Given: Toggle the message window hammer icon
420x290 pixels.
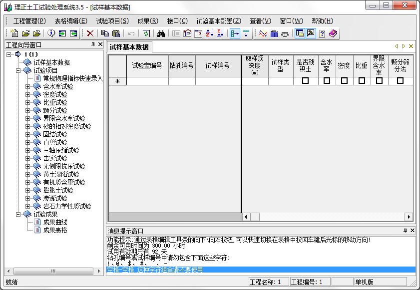Looking at the screenshot, I should tap(311, 33).
